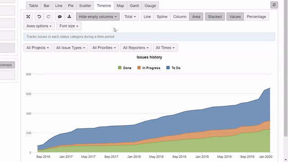The image size is (288, 162).
Task: Click the redo arrow icon
Action: pos(48,17)
